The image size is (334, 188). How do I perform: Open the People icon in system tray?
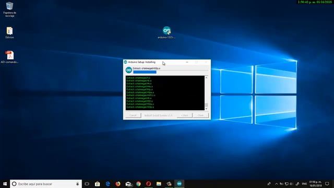pos(269,184)
